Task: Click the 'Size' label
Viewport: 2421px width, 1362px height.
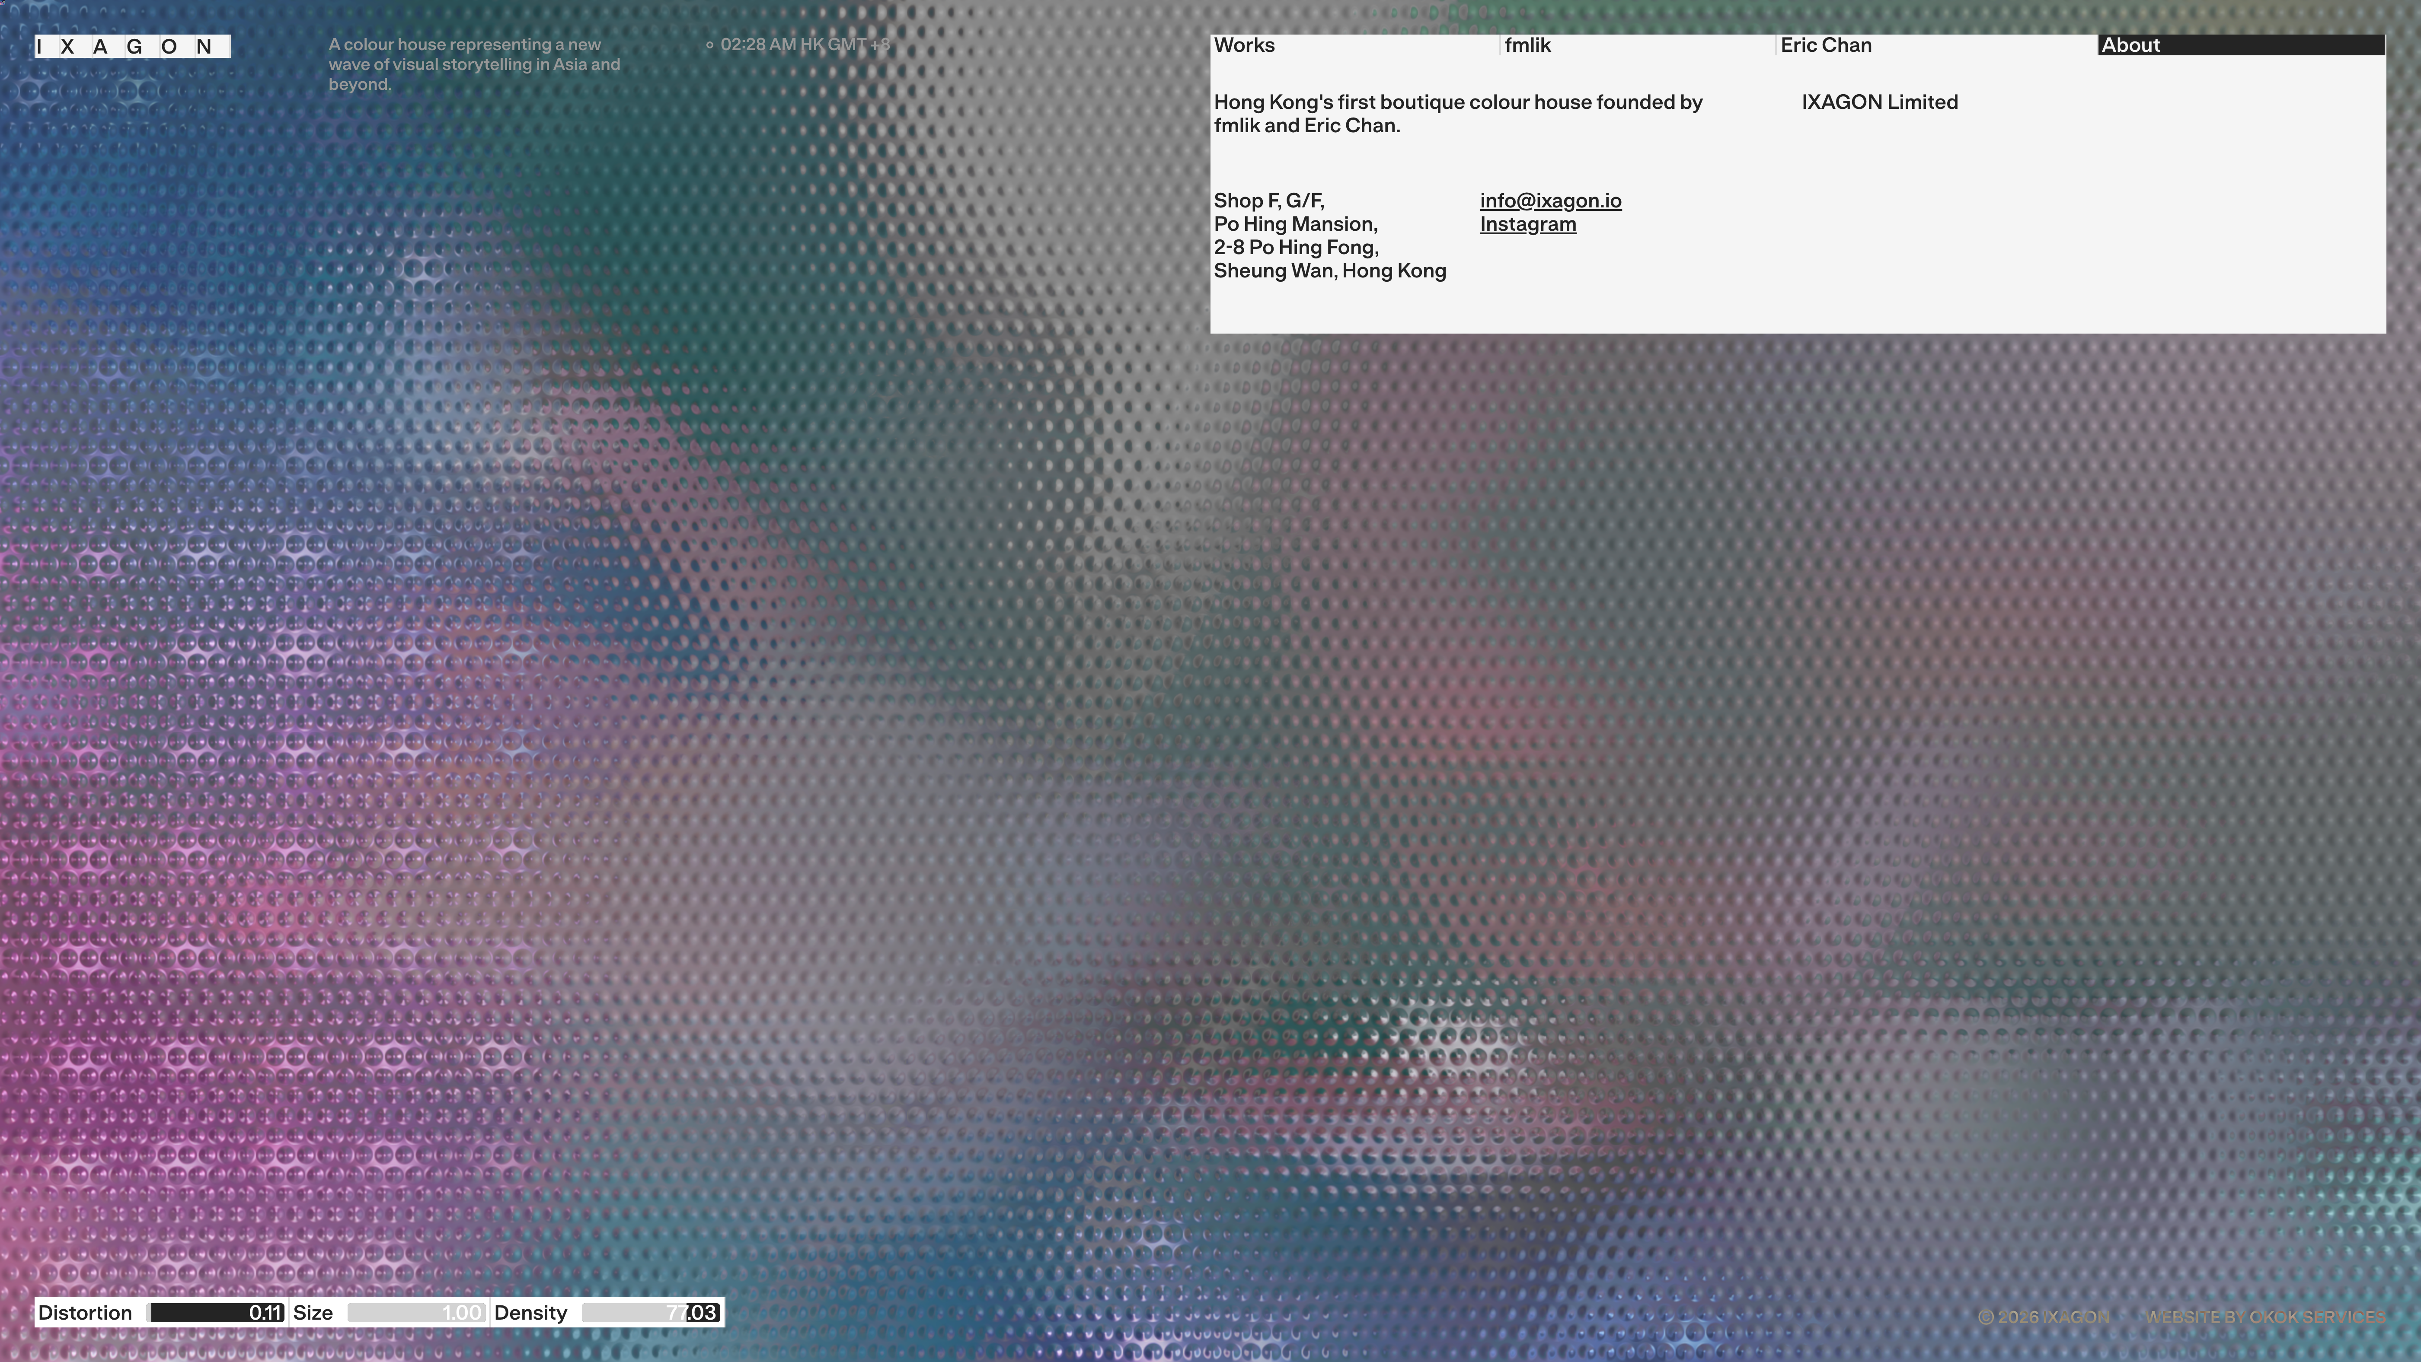Action: click(x=313, y=1313)
